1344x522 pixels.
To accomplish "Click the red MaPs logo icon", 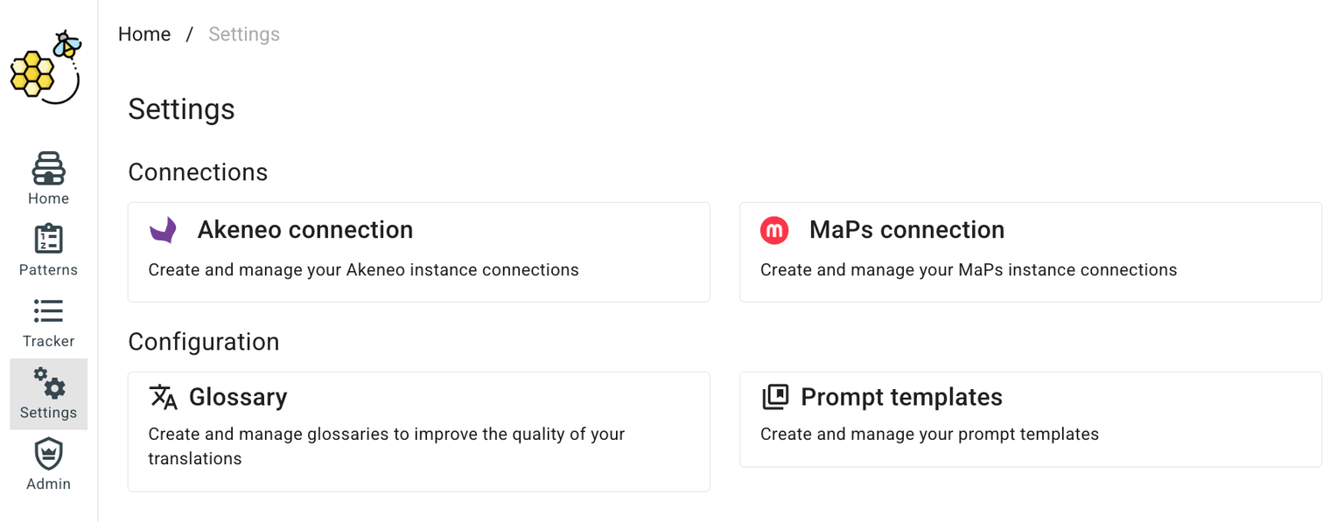I will (x=774, y=230).
